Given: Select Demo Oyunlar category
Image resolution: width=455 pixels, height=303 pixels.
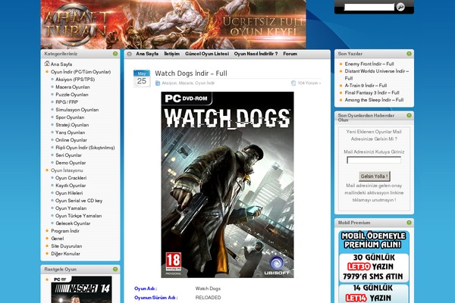Looking at the screenshot, I should point(71,163).
